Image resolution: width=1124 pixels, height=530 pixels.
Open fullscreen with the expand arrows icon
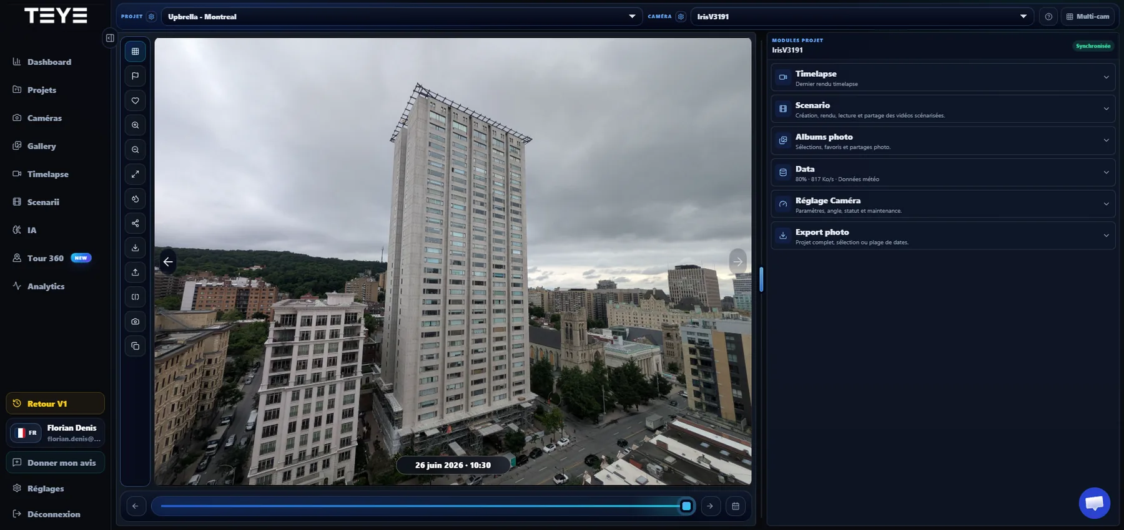tap(136, 174)
